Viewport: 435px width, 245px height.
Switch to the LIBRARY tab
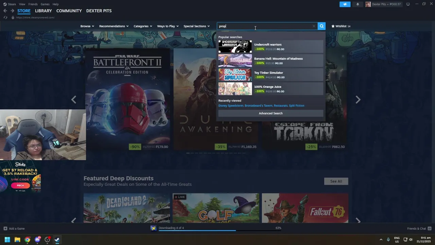pyautogui.click(x=43, y=11)
